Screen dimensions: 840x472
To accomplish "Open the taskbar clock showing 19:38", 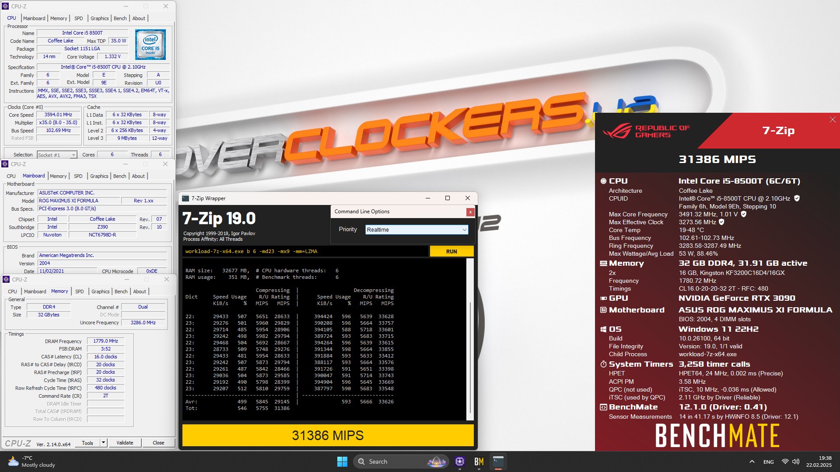I will point(819,462).
